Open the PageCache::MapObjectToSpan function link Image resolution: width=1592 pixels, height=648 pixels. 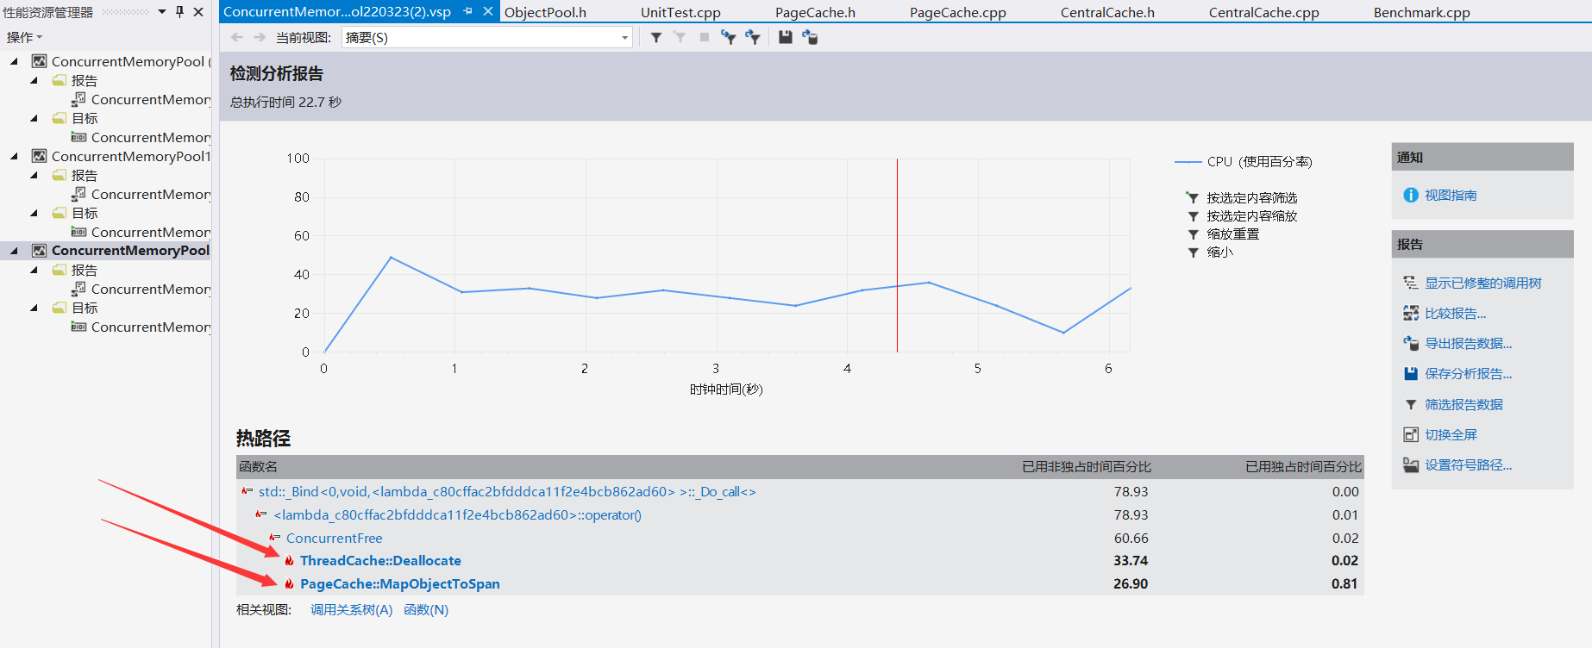[x=399, y=584]
